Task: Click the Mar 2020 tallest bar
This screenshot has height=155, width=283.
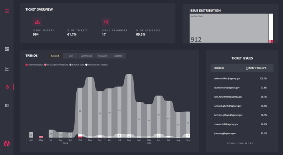Action: [129, 104]
